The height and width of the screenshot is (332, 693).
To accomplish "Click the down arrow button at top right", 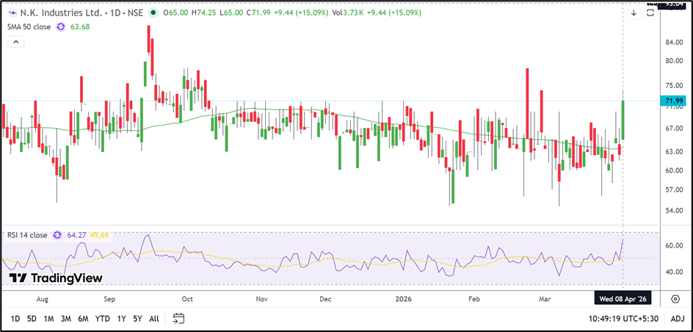I will (x=634, y=12).
